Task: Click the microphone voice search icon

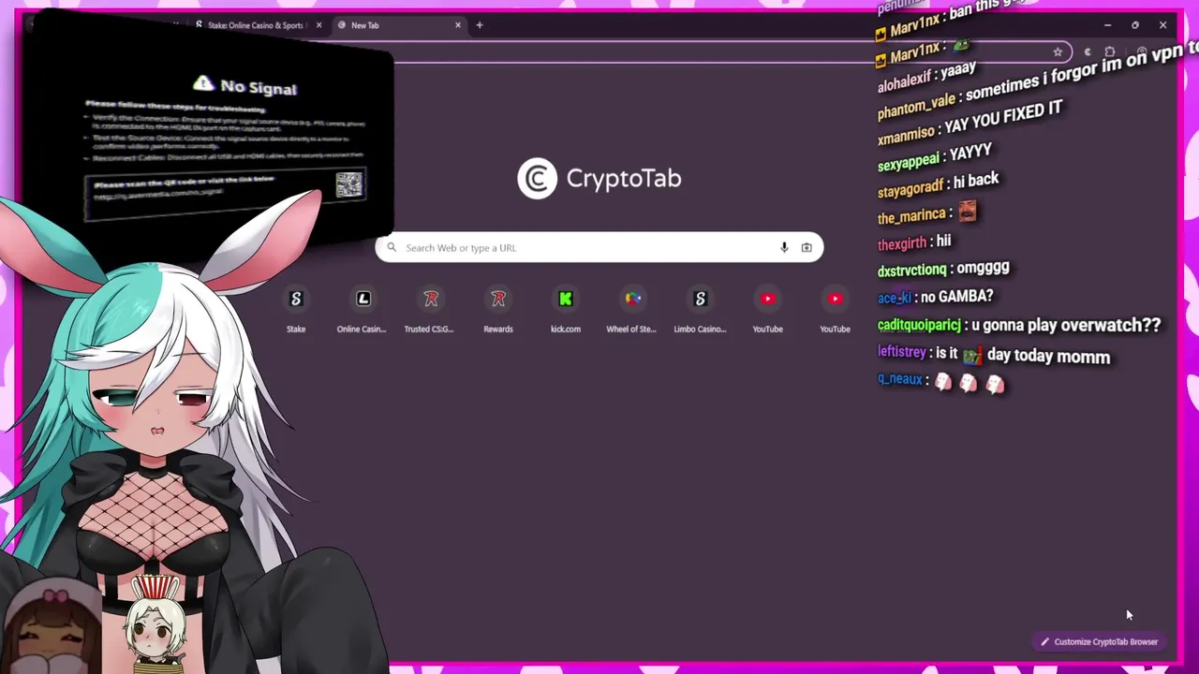Action: coord(784,248)
